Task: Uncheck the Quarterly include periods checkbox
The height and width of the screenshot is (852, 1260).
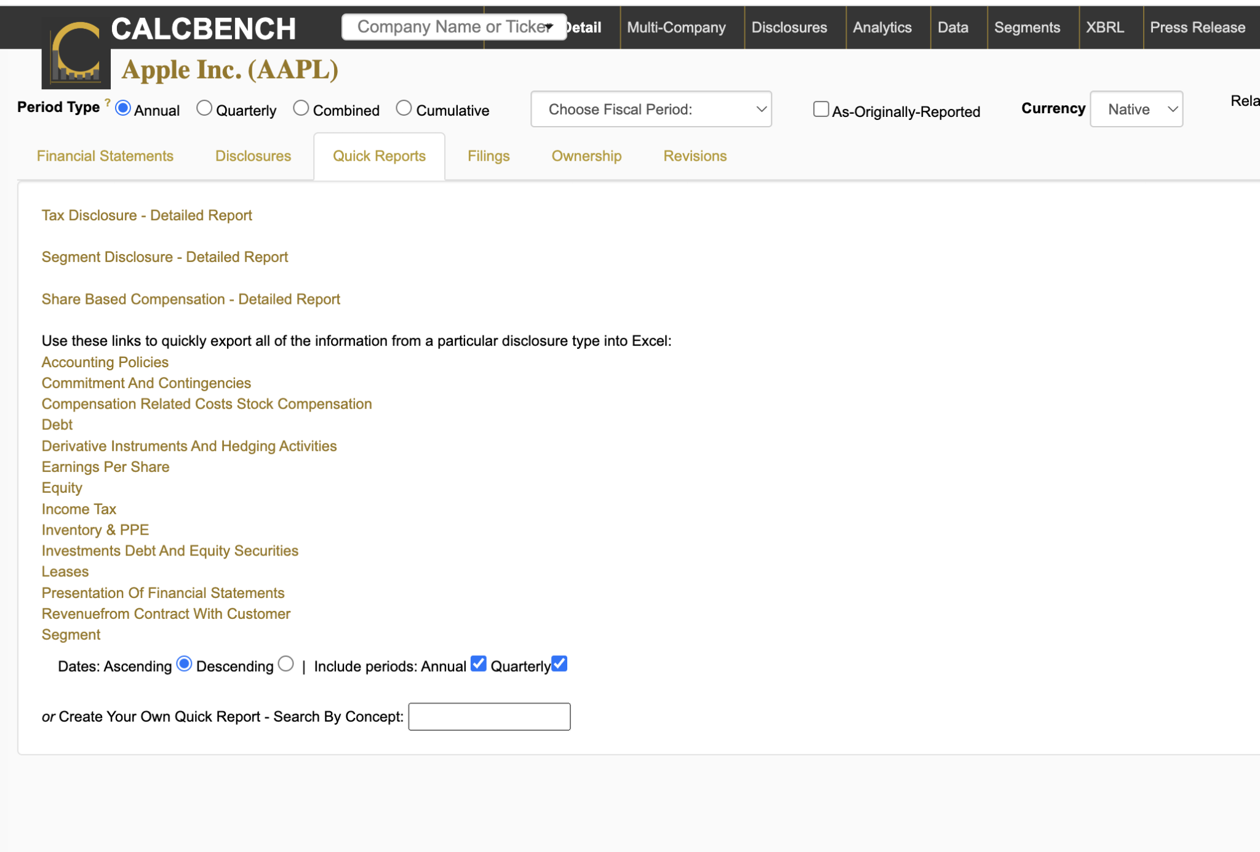Action: click(x=559, y=664)
